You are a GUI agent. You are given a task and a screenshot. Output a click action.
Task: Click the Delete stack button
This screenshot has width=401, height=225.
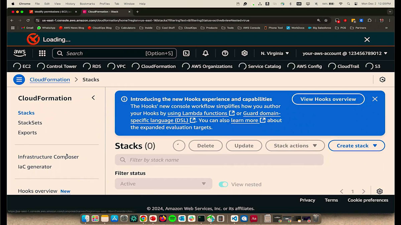click(x=206, y=146)
